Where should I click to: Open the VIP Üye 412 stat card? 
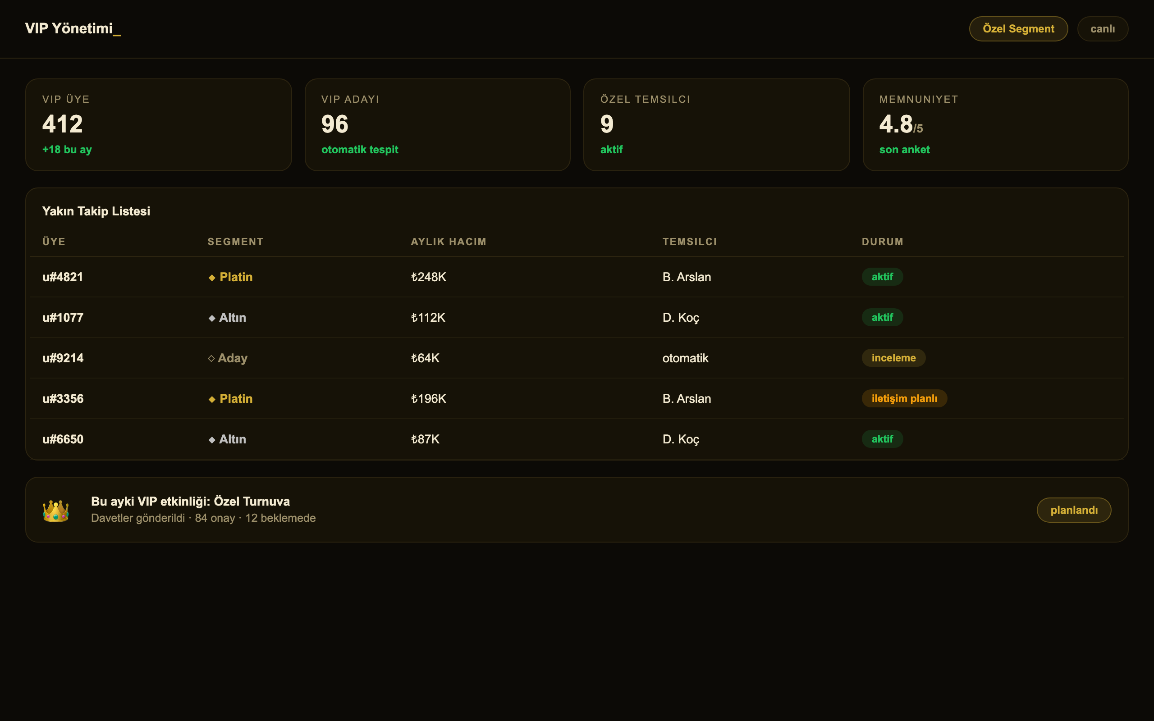click(x=158, y=124)
